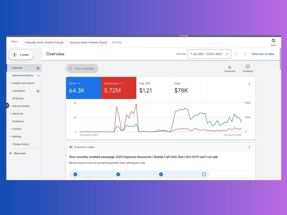Expand the collapsed side panel arrow
Image resolution: width=287 pixels, height=215 pixels.
pyautogui.click(x=7, y=105)
